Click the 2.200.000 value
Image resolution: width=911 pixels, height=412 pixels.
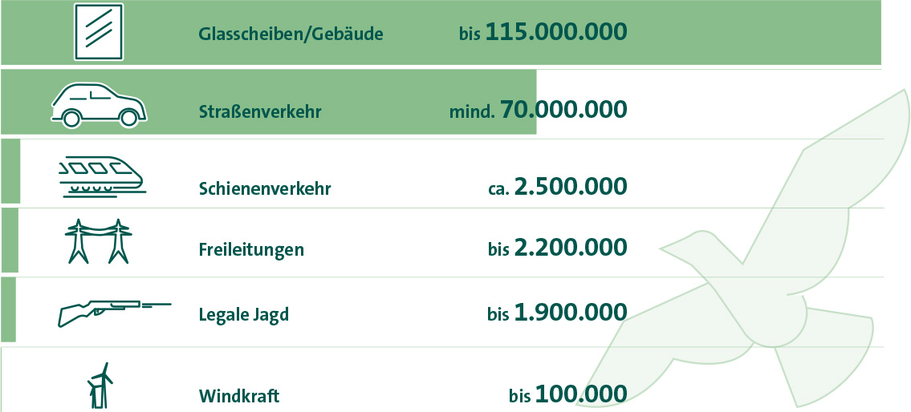click(x=571, y=247)
